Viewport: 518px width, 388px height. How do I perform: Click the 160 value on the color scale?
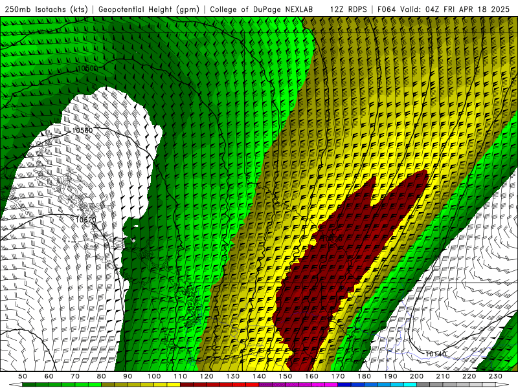point(312,376)
